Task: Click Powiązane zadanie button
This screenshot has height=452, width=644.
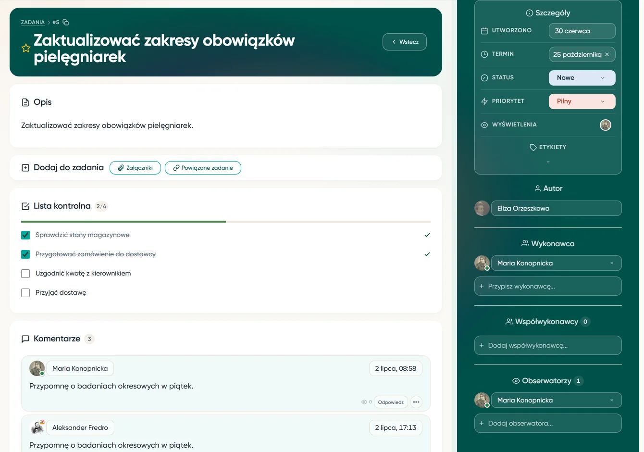Action: click(203, 168)
